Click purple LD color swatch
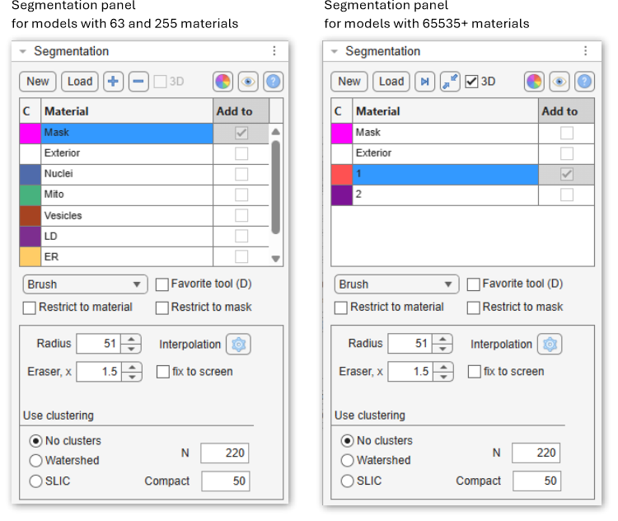 point(30,237)
